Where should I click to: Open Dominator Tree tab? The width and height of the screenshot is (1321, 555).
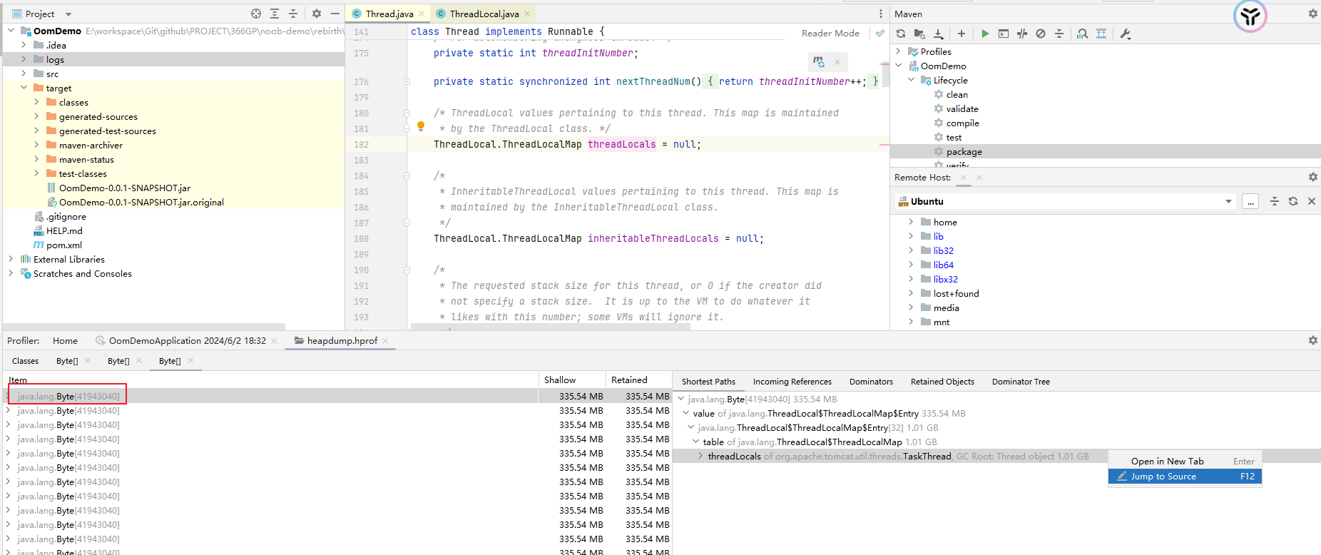(x=1021, y=382)
